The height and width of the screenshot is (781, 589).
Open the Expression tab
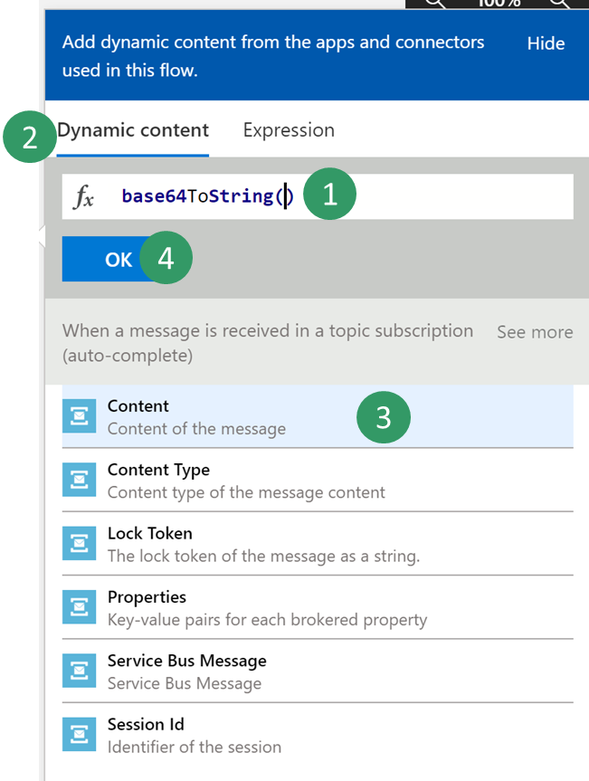(289, 130)
